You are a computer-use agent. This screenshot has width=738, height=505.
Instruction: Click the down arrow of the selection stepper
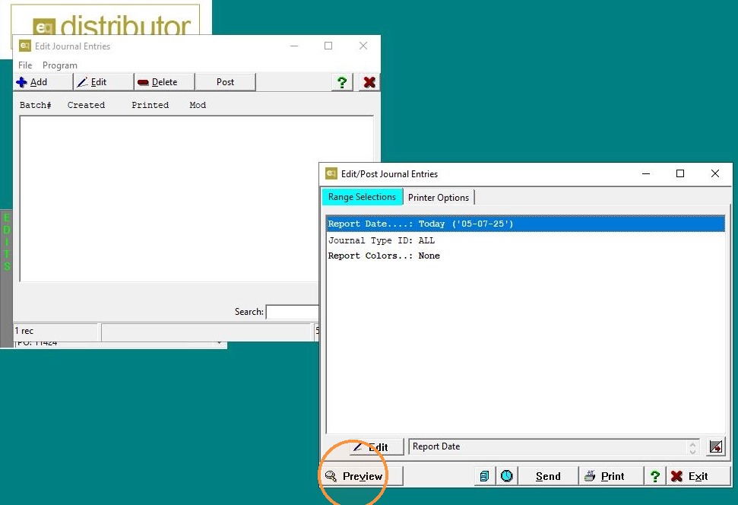point(692,451)
